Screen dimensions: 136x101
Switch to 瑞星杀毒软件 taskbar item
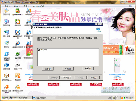click(44, 98)
